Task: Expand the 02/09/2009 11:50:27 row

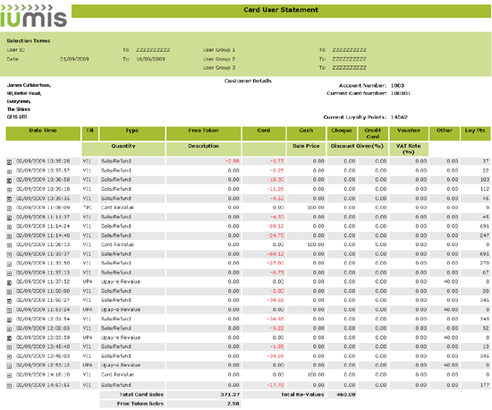Action: [x=10, y=301]
